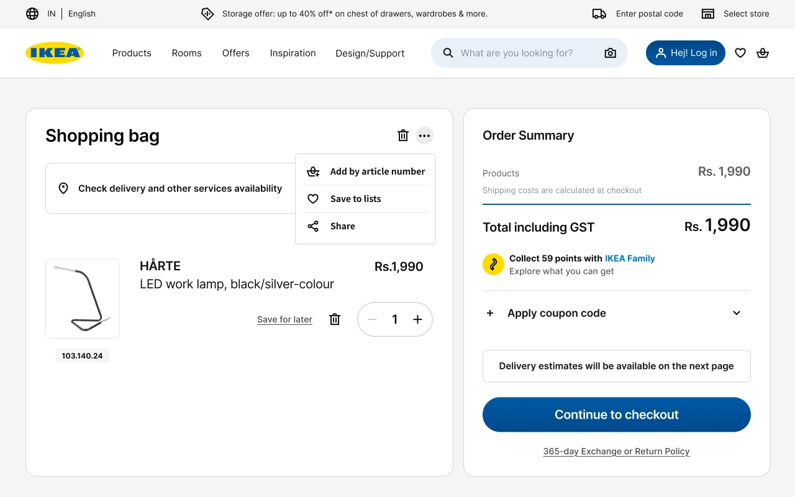Click Storage offer up to 40% off text

click(355, 14)
